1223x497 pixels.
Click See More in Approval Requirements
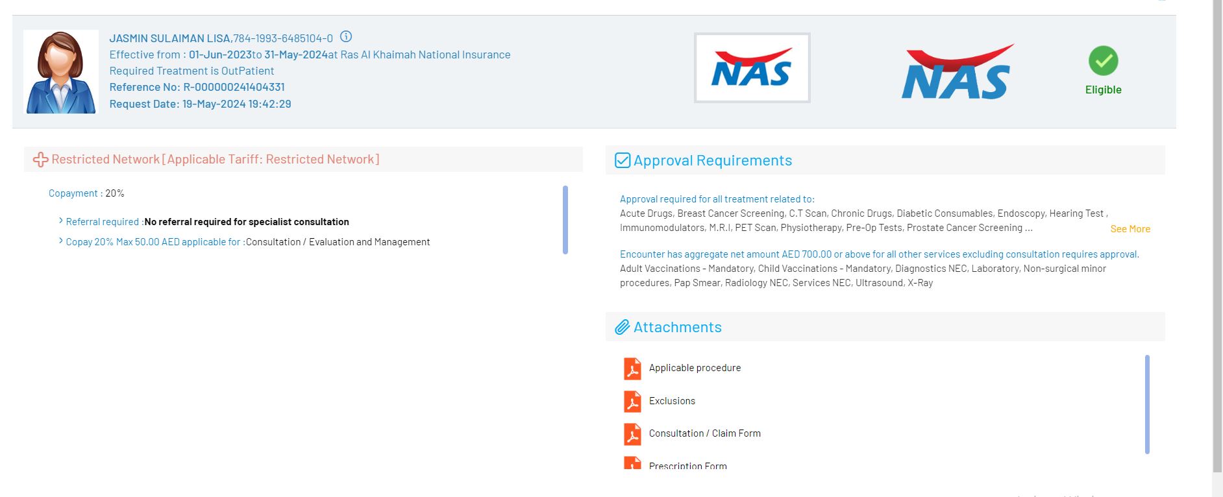(x=1130, y=229)
